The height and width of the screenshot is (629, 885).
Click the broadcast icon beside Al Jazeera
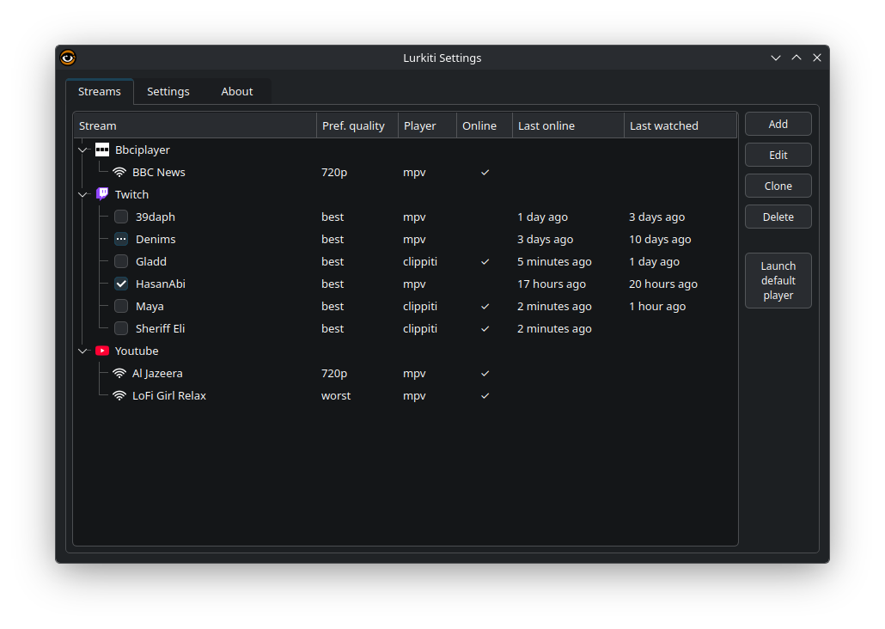(119, 373)
